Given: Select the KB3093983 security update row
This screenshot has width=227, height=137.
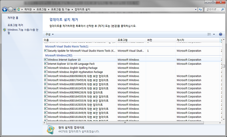Looking at the screenshot, I should tap(132, 76).
